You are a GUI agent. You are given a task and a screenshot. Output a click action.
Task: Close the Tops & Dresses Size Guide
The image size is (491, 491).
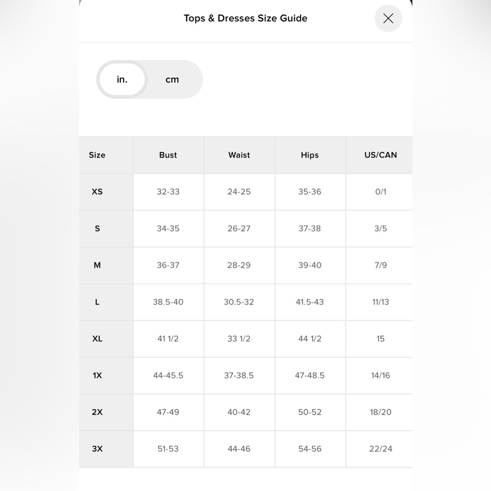click(x=388, y=19)
